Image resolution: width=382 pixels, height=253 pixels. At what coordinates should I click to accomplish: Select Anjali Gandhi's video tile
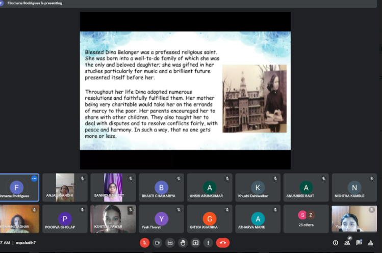click(65, 187)
